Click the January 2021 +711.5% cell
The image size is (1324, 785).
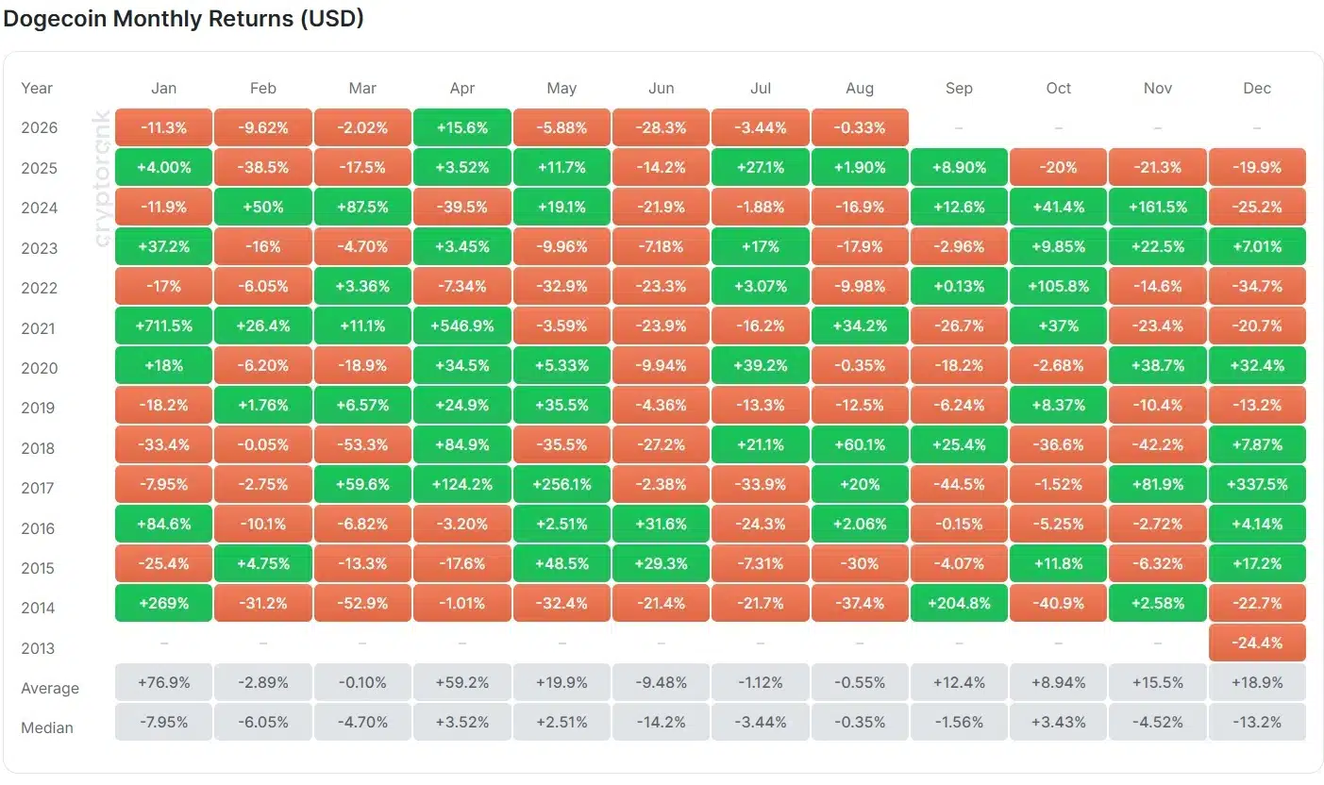pos(164,326)
